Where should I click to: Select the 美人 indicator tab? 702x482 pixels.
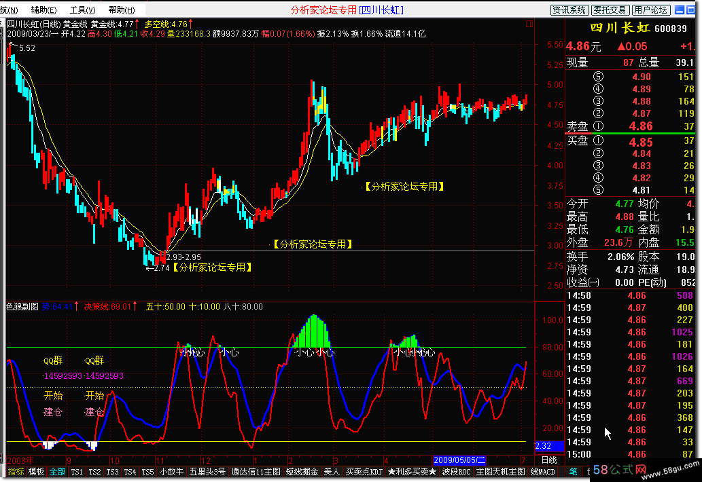pyautogui.click(x=332, y=472)
